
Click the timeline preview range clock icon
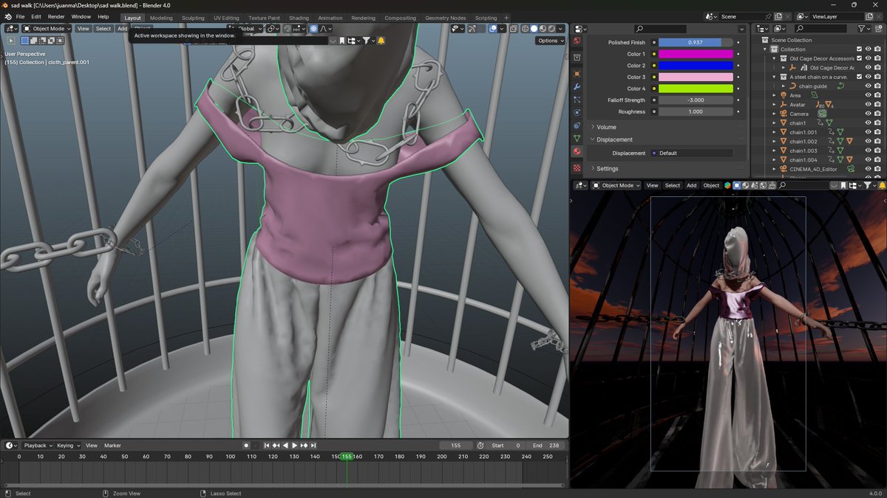click(480, 446)
